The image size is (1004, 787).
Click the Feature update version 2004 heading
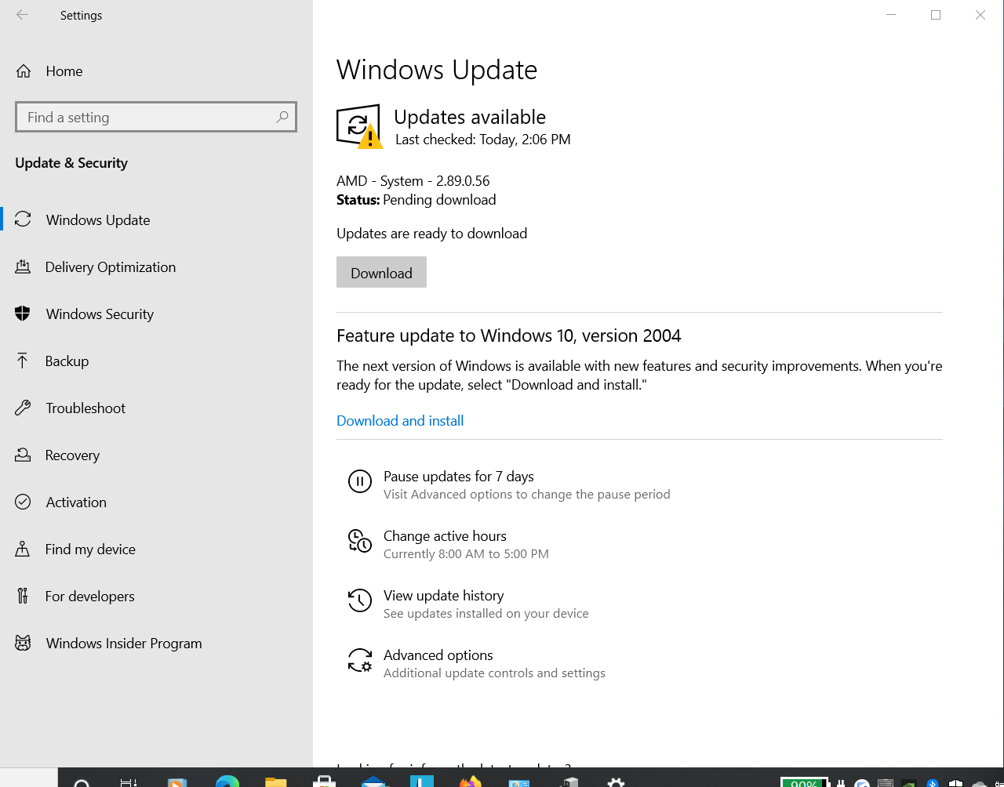click(x=509, y=335)
